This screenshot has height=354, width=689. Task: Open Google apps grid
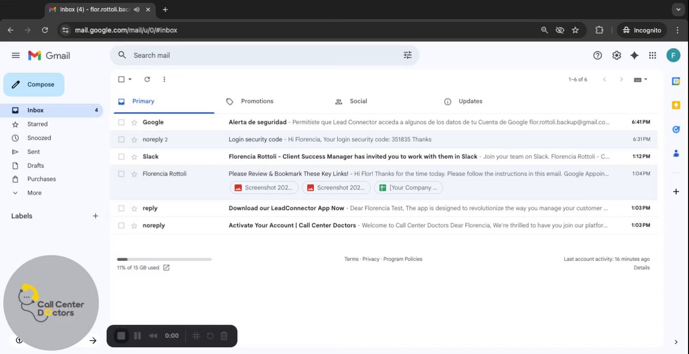pyautogui.click(x=653, y=56)
